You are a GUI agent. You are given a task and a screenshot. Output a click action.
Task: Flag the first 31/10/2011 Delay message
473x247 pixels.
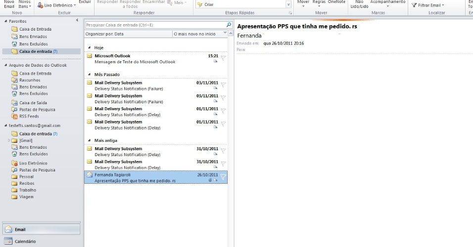click(223, 151)
